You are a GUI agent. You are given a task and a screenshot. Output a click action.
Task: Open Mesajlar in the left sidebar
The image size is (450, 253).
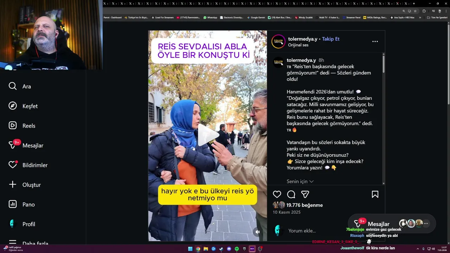tap(26, 145)
